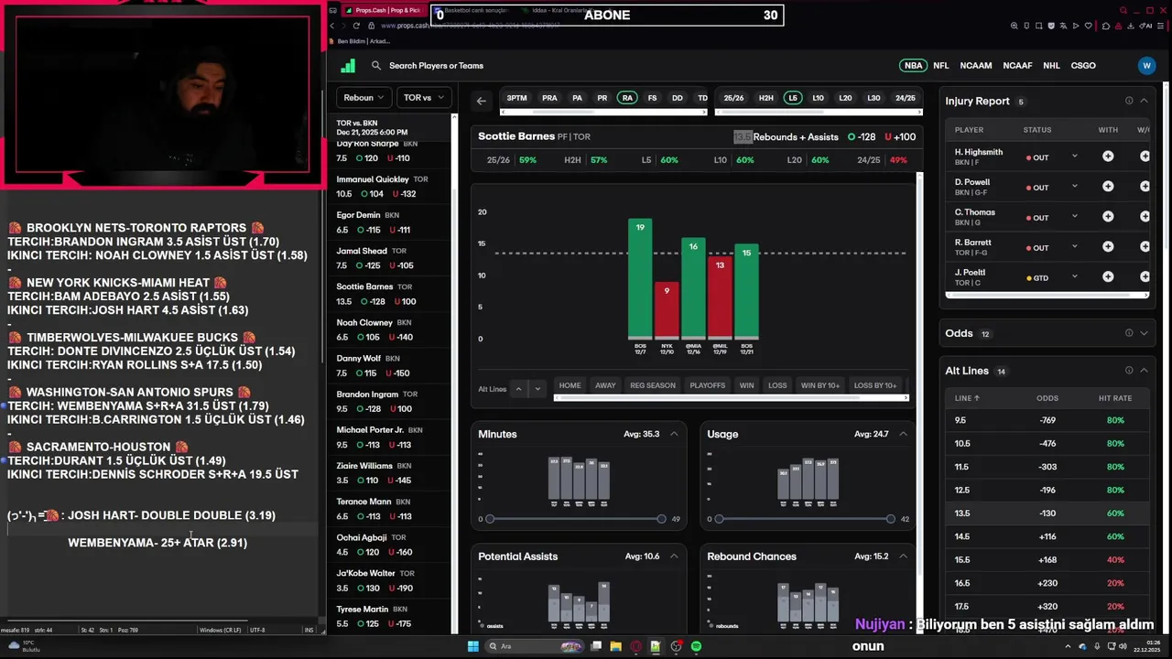This screenshot has height=659, width=1172.
Task: Click the Injury Report horizontal scrollbar
Action: [1047, 295]
